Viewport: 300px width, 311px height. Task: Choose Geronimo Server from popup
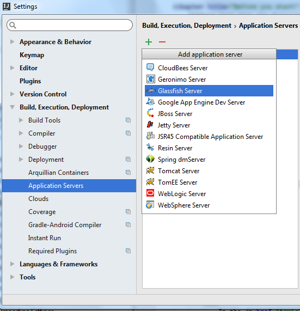209,80
